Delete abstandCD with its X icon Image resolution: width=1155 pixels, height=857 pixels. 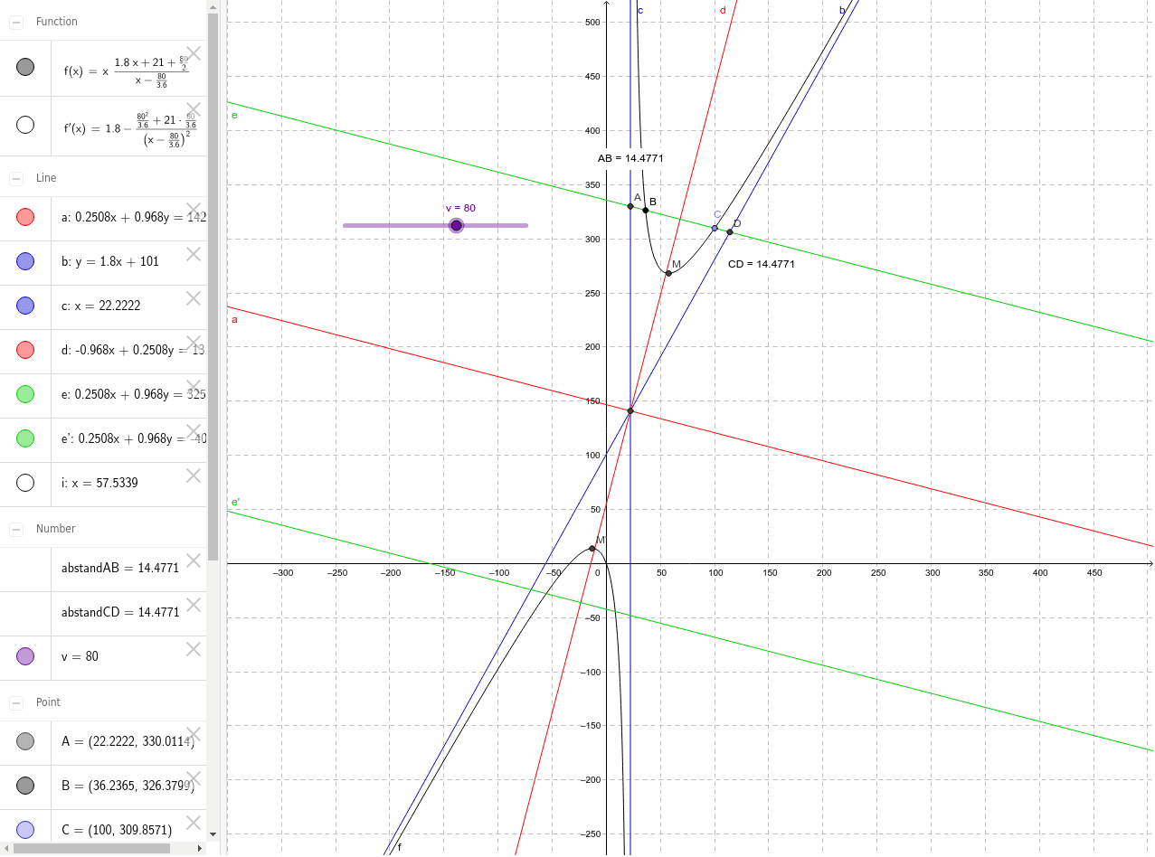[193, 605]
